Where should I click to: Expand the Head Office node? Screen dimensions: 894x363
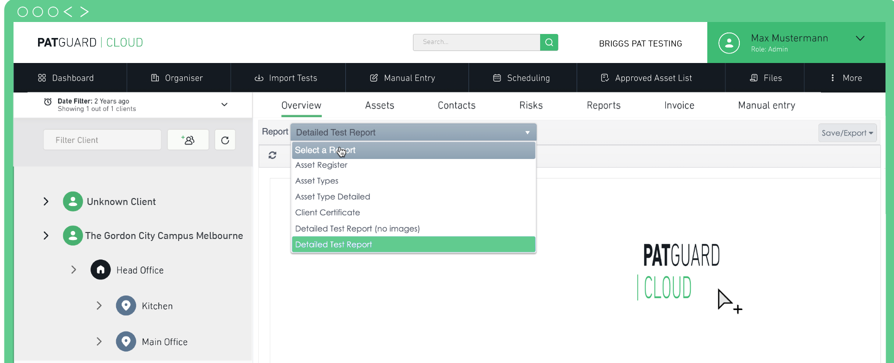click(74, 269)
